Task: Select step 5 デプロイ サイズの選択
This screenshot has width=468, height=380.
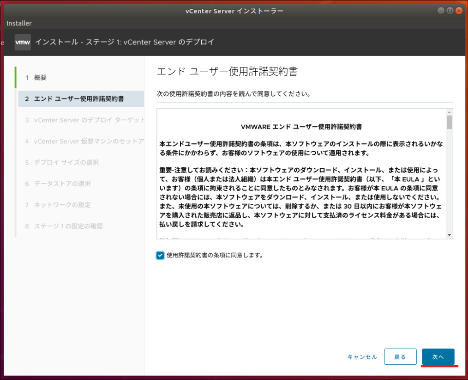Action: (x=81, y=163)
